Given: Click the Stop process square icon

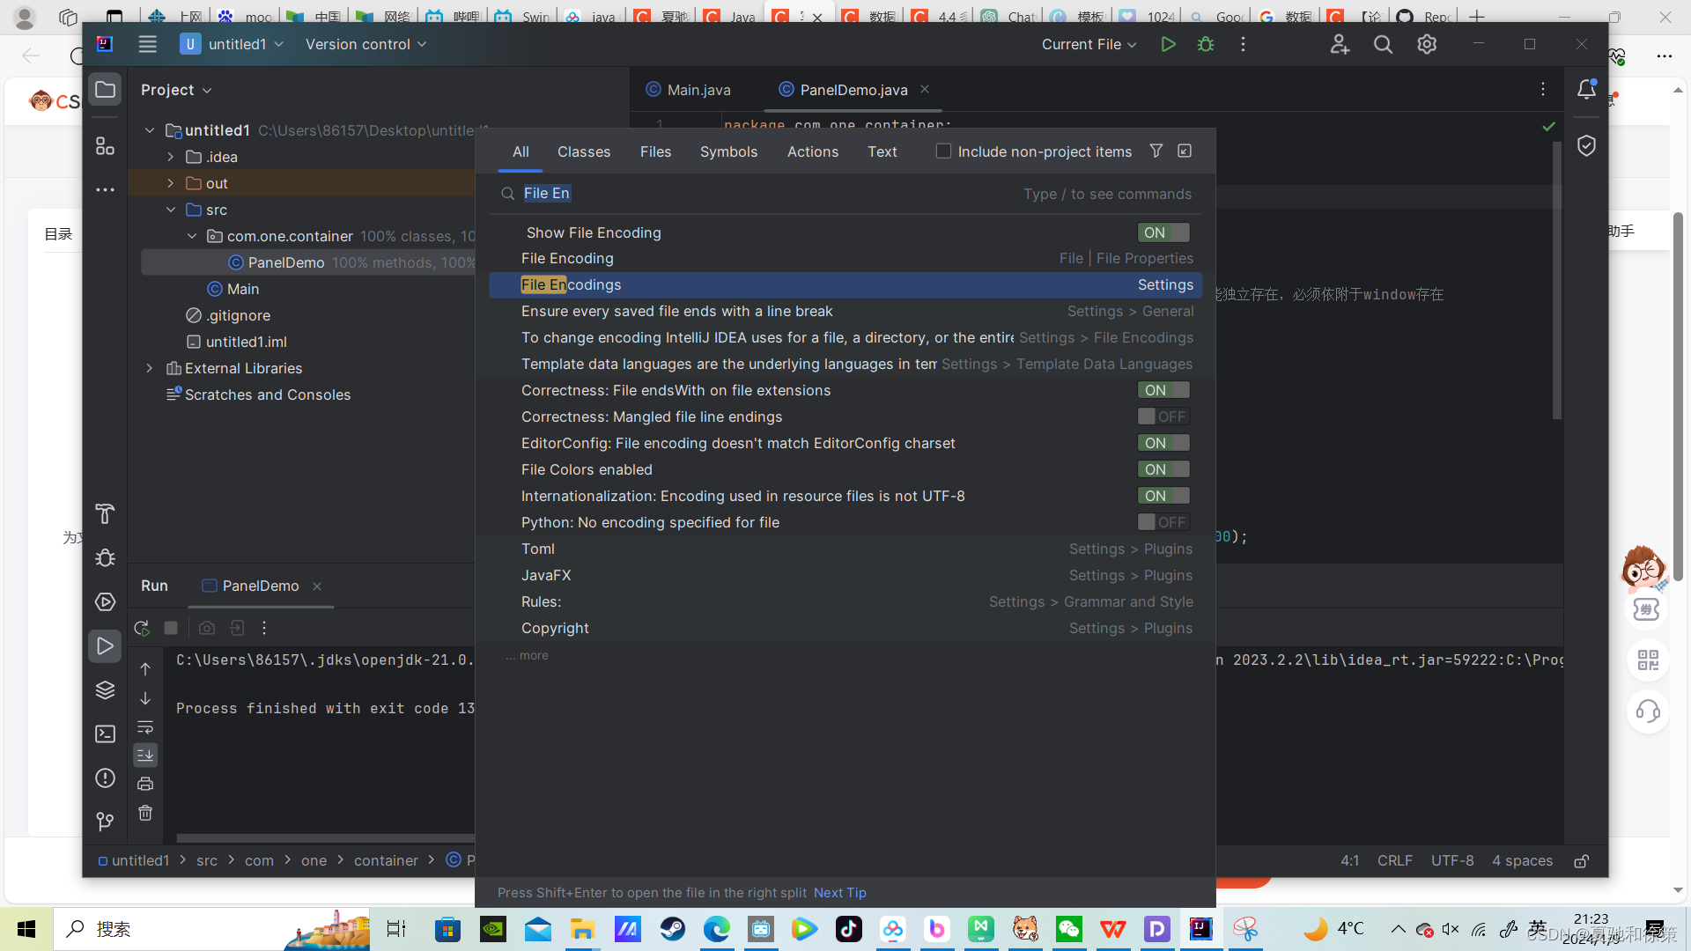Looking at the screenshot, I should point(171,628).
